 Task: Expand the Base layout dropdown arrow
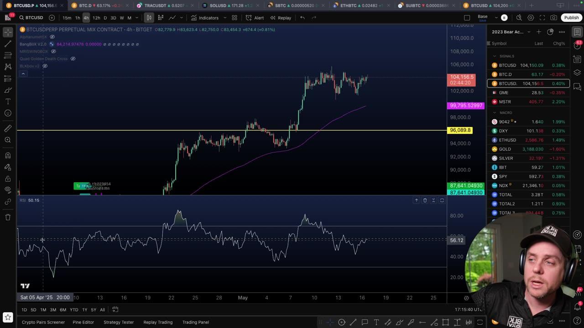coord(496,18)
